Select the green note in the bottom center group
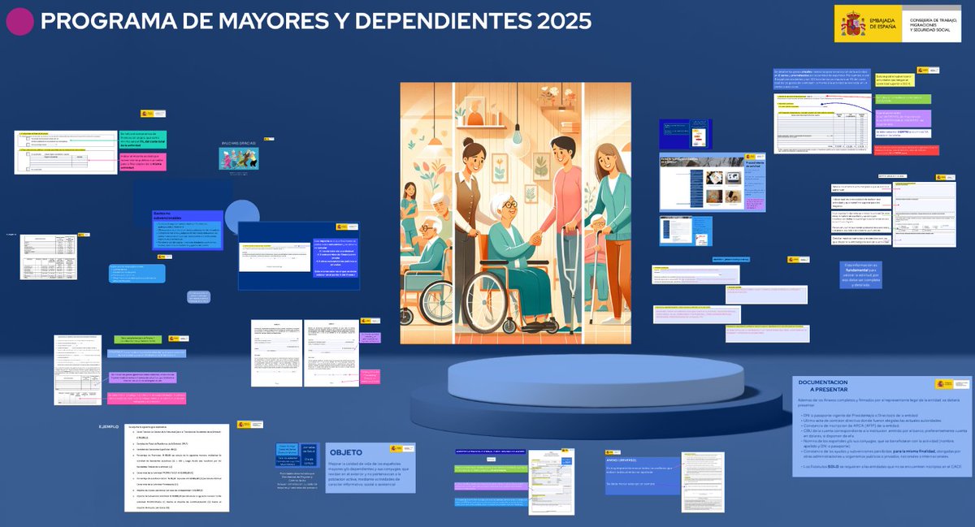Image resolution: width=975 pixels, height=527 pixels. (489, 470)
